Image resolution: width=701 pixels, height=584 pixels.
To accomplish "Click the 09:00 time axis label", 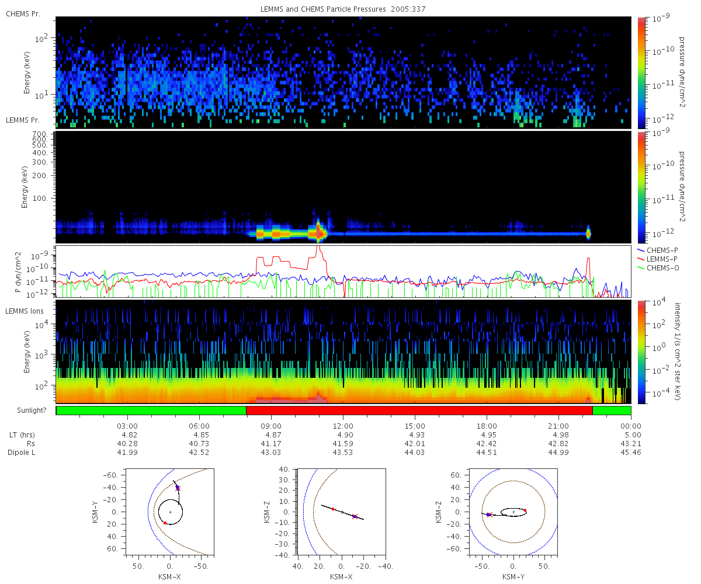I will pos(272,426).
